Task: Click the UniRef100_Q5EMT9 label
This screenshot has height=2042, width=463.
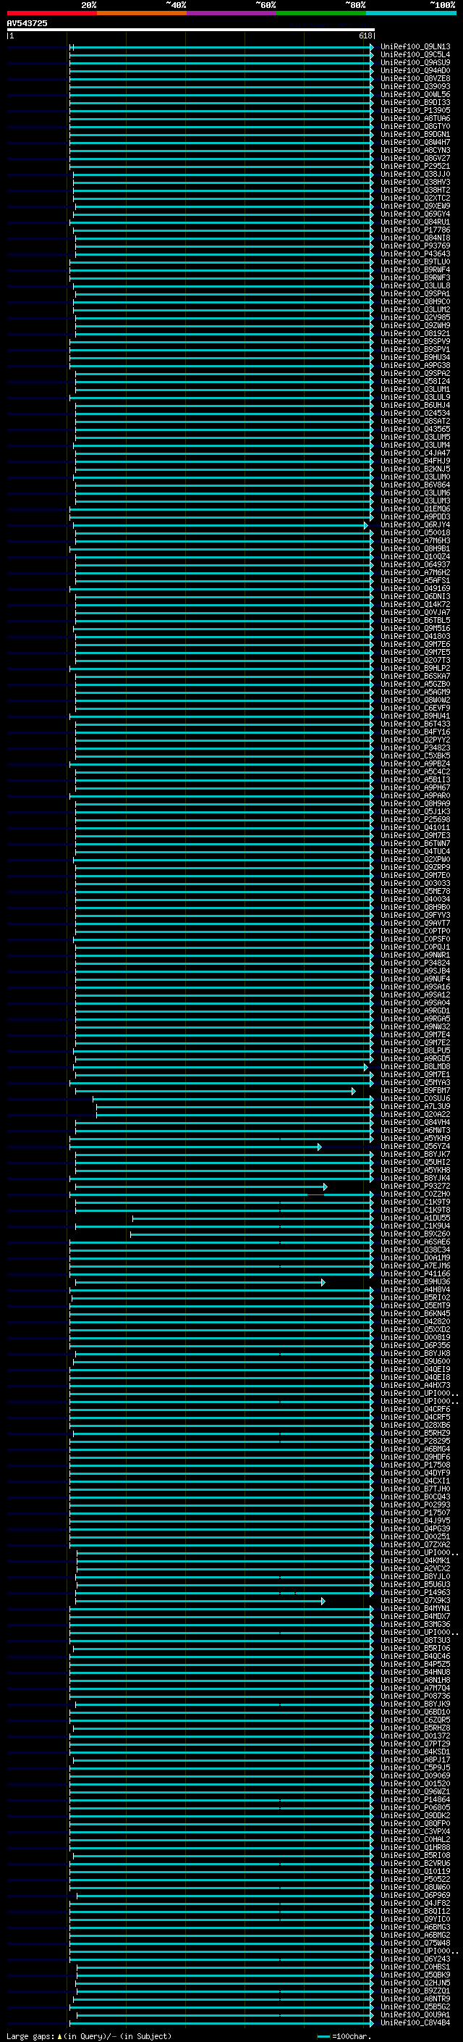Action: 415,1306
